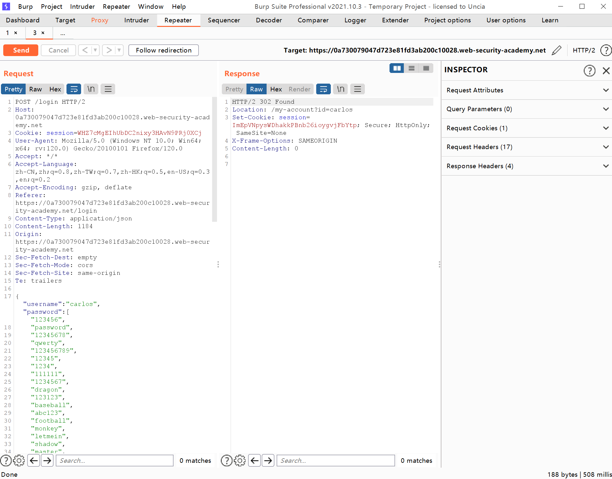612x479 pixels.
Task: Open Request pane options menu icon
Action: (108, 89)
